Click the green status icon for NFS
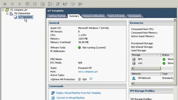This screenshot has height=100, width=178. (x=164, y=59)
